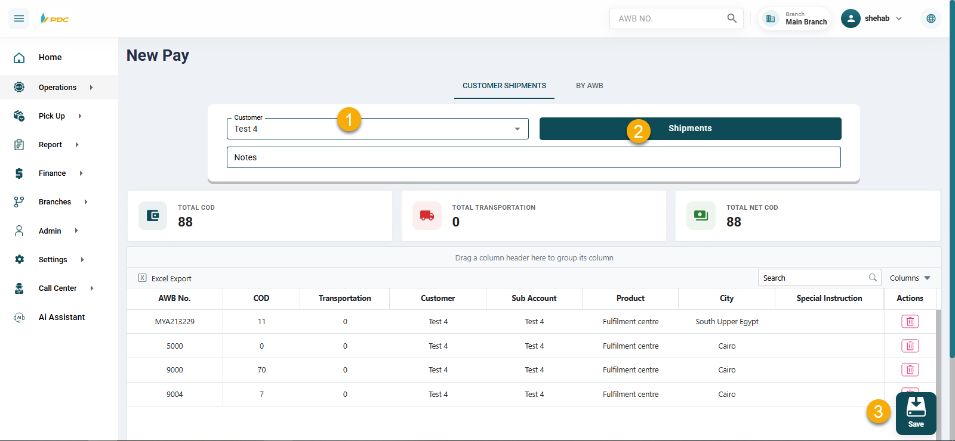Click the Notes input field
Viewport: 955px width, 441px height.
coord(533,158)
